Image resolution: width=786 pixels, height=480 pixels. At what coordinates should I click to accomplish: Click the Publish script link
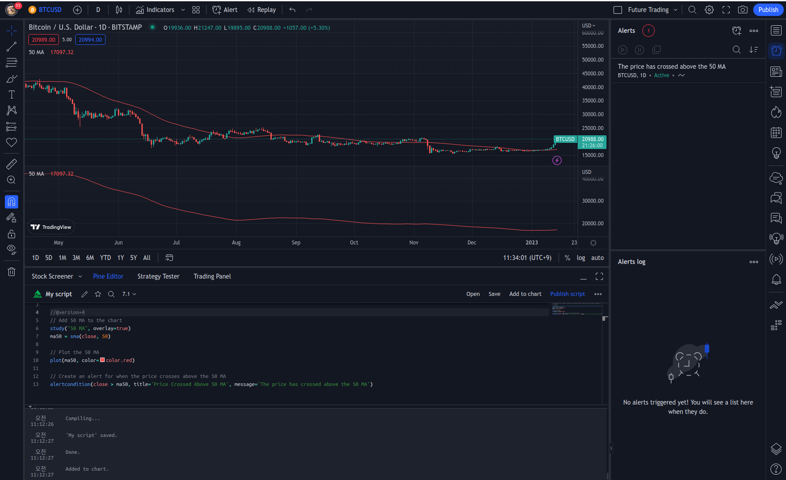point(567,294)
